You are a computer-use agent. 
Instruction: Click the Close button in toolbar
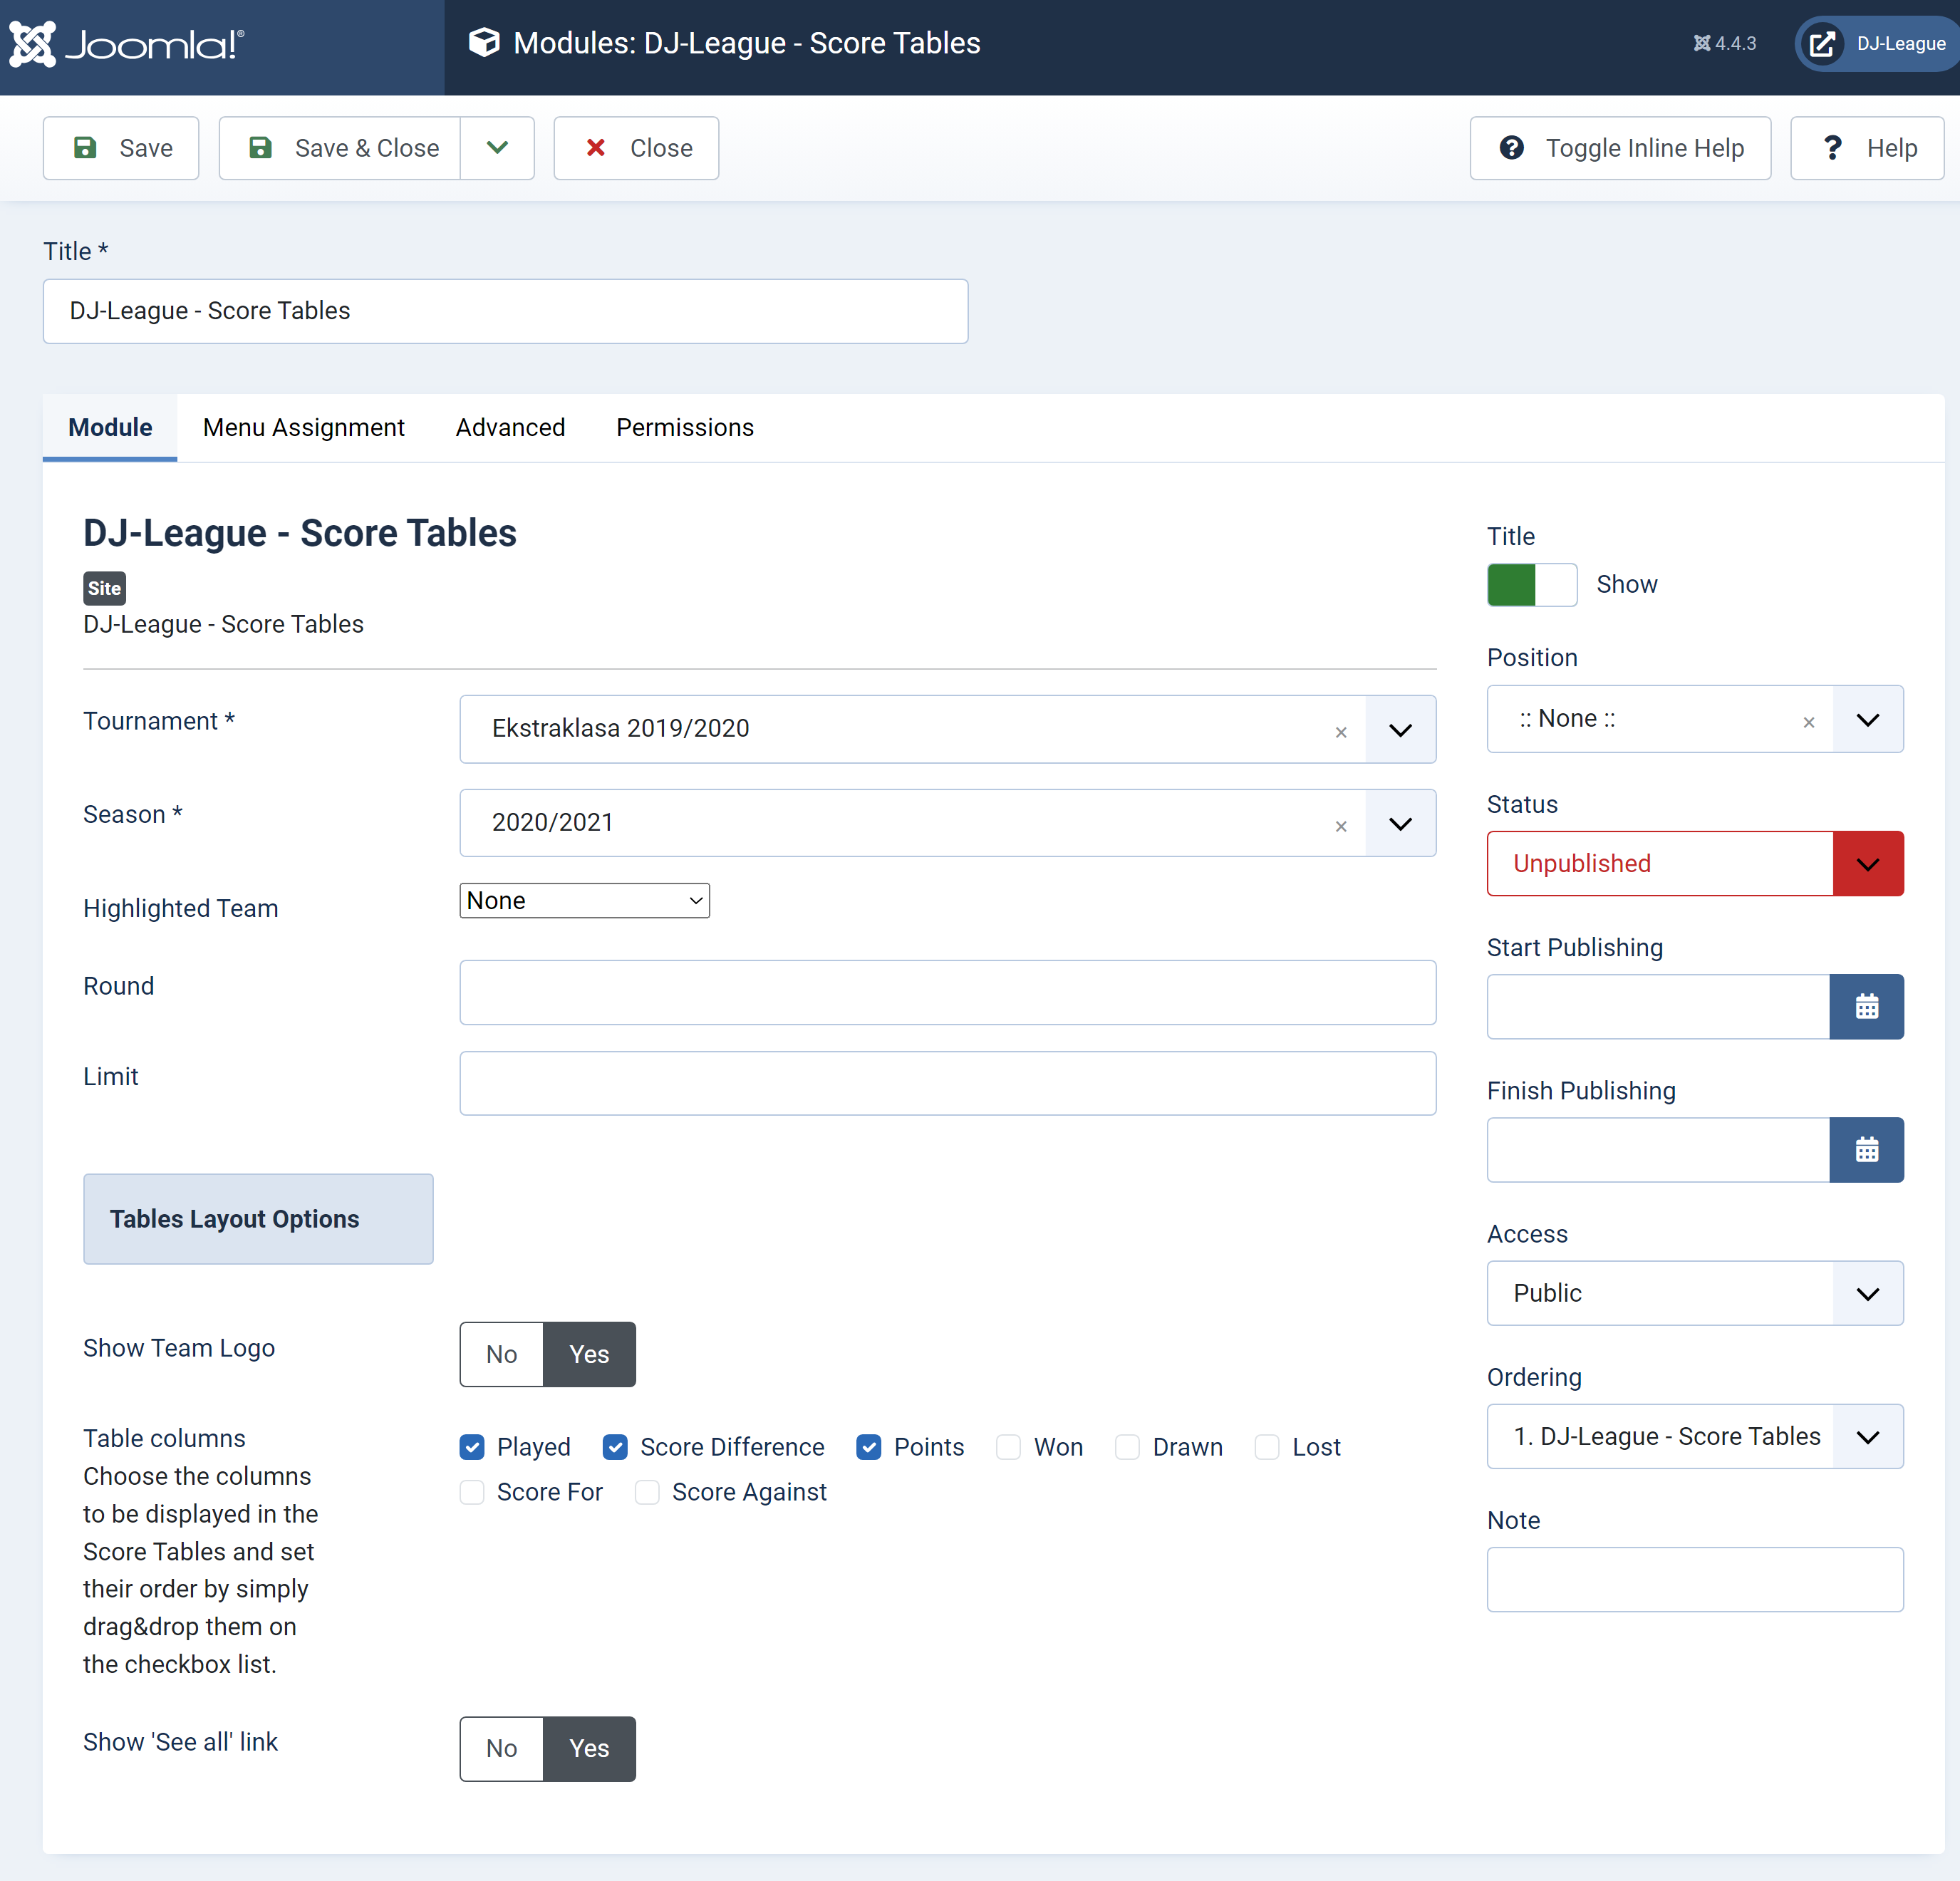[636, 148]
